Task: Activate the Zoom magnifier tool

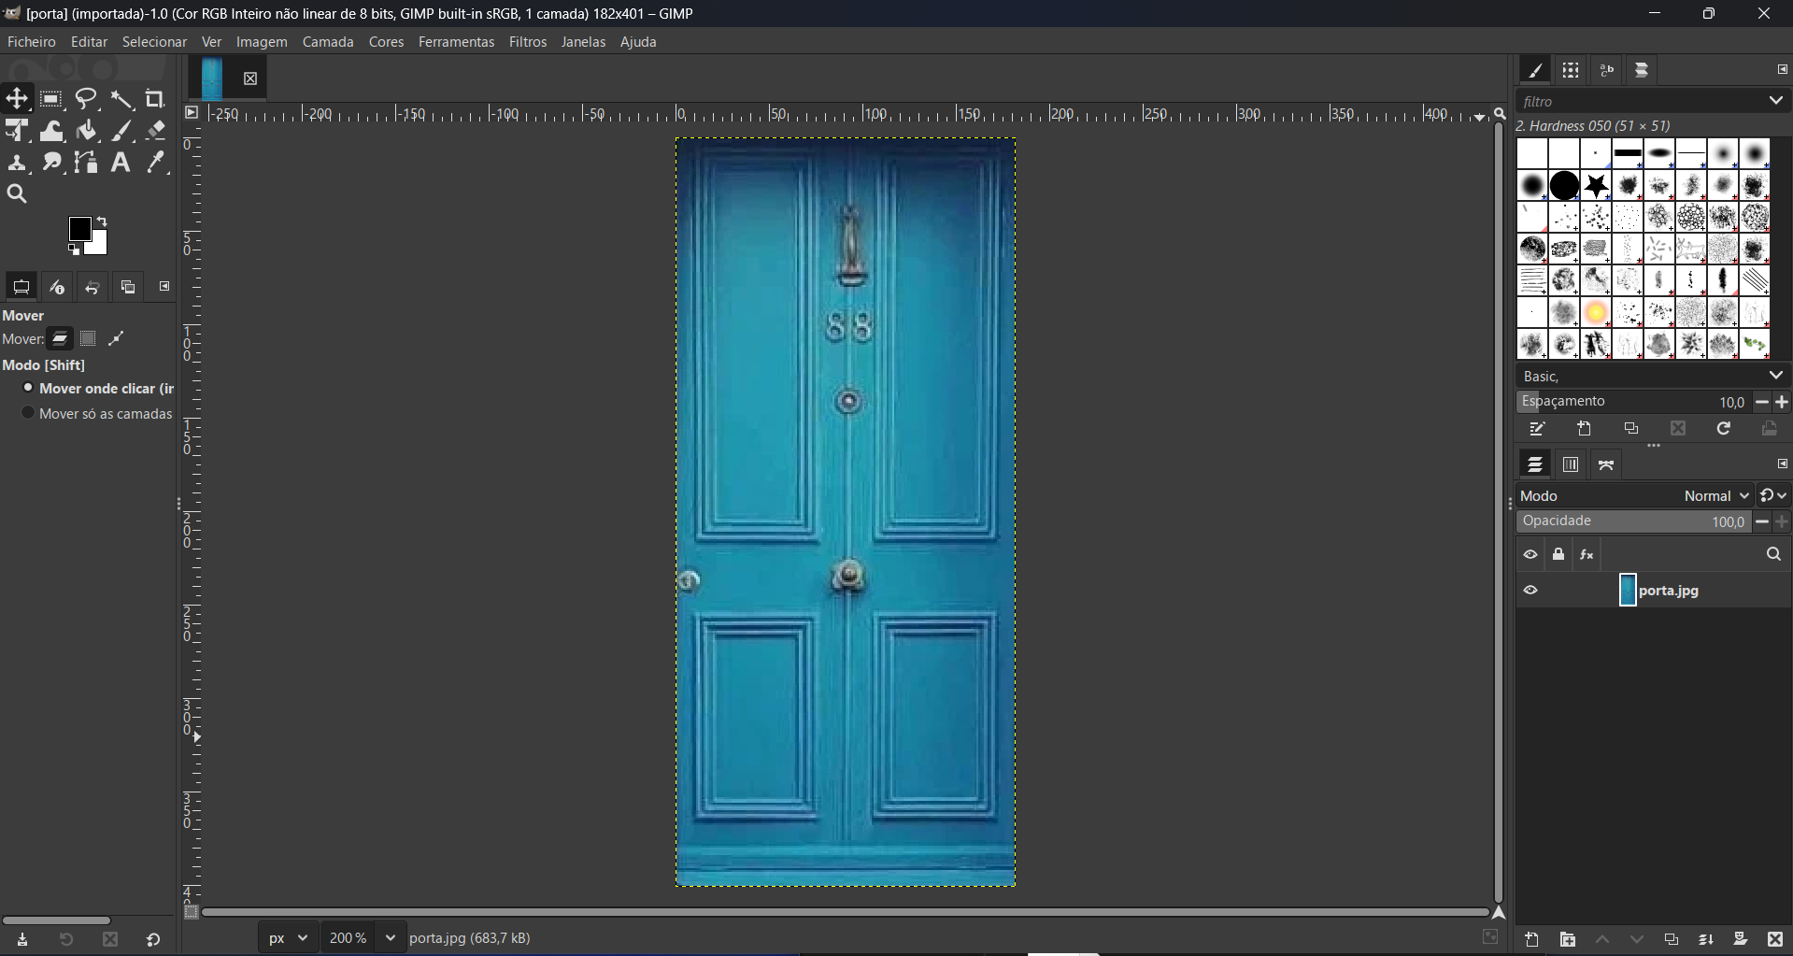Action: 17,194
